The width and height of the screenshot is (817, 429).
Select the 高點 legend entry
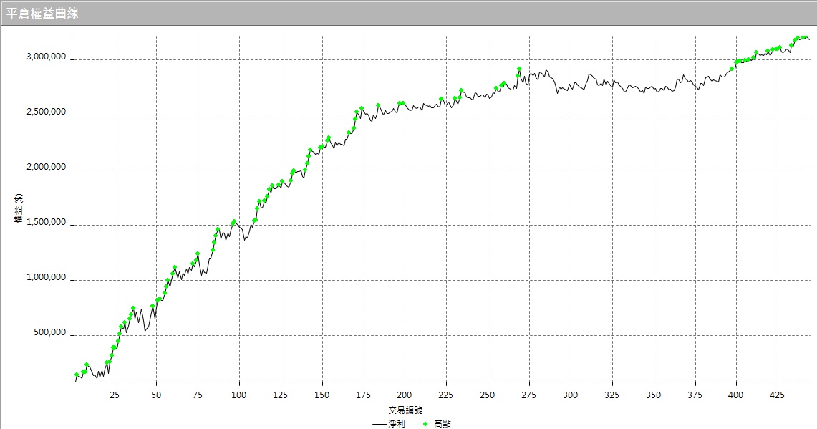click(437, 424)
